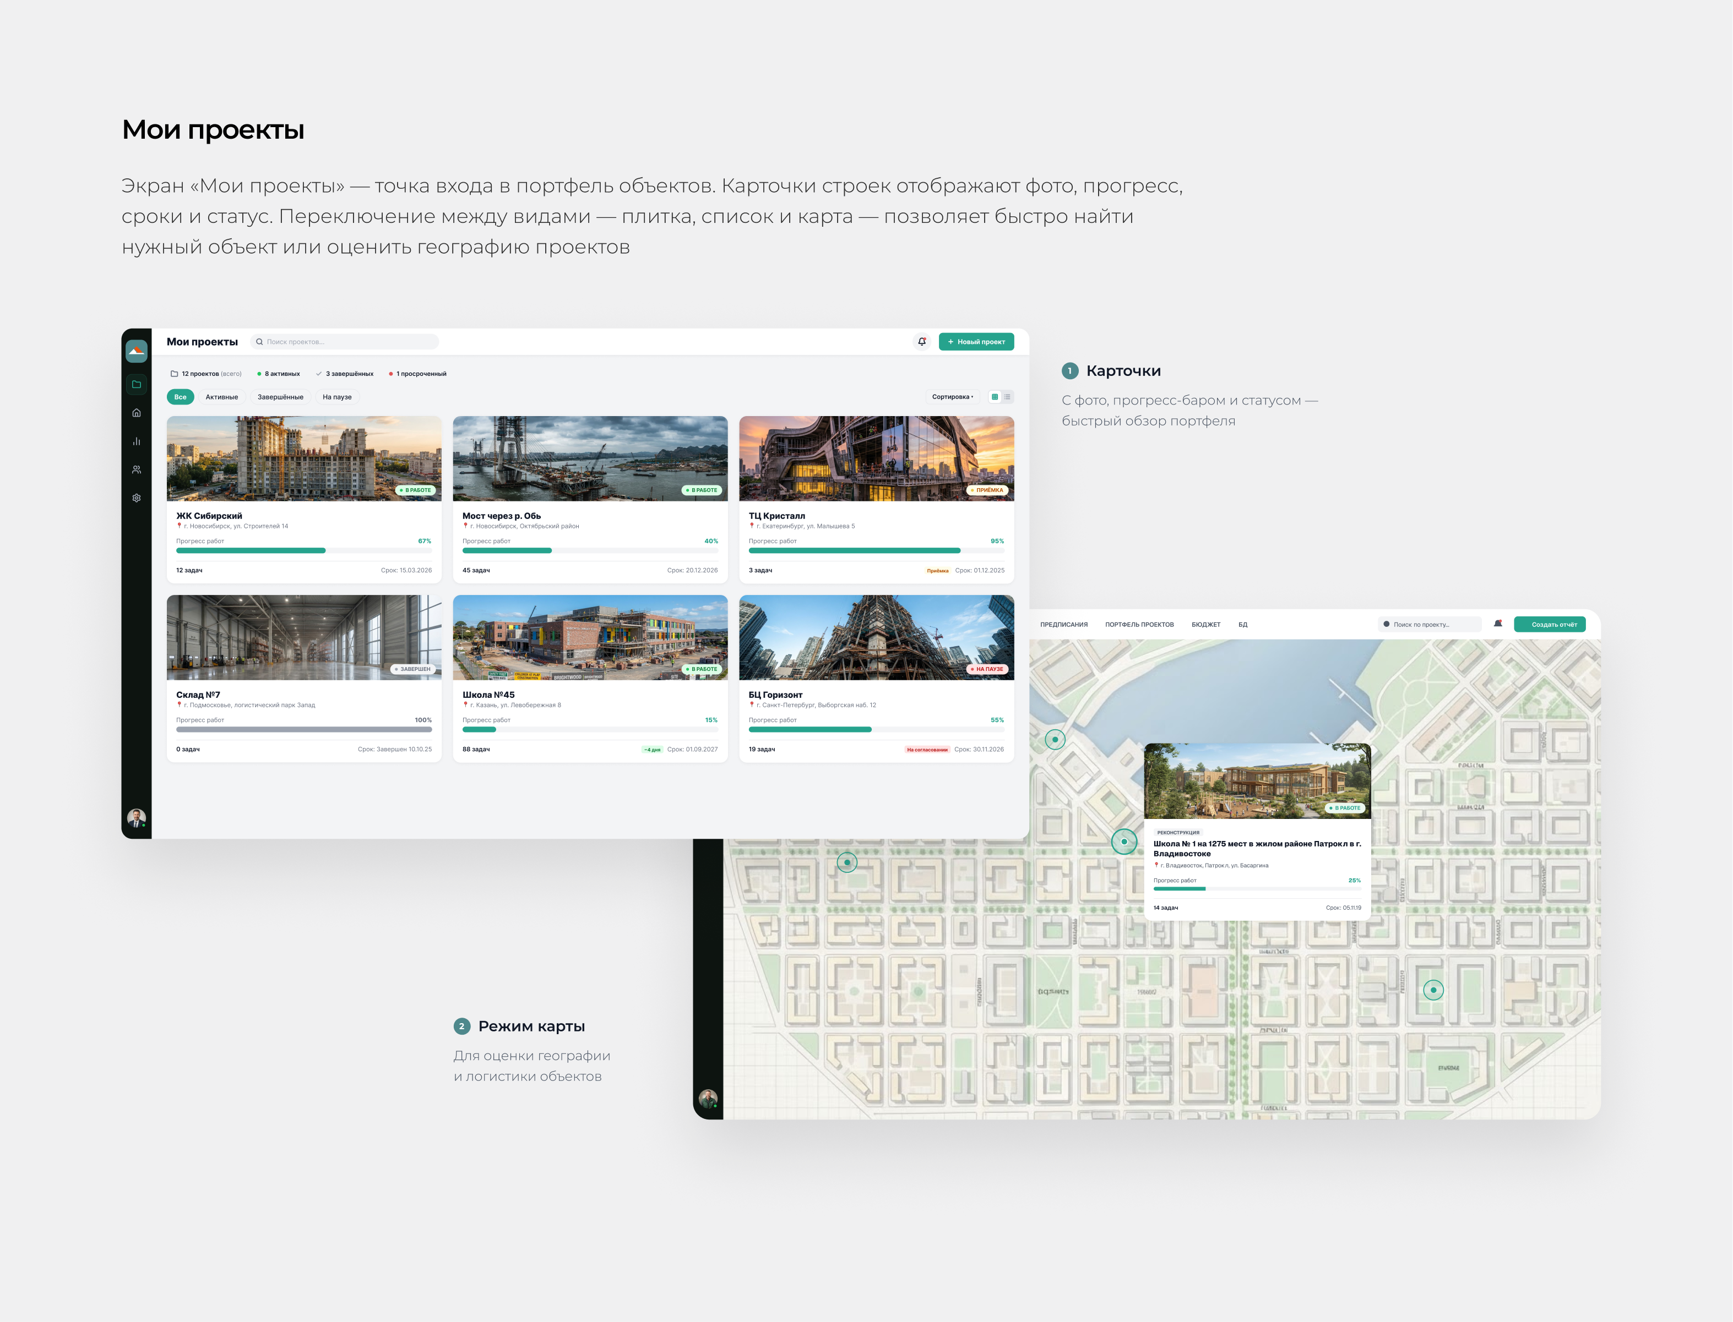Select the Все filter chip
The image size is (1733, 1322).
(180, 397)
